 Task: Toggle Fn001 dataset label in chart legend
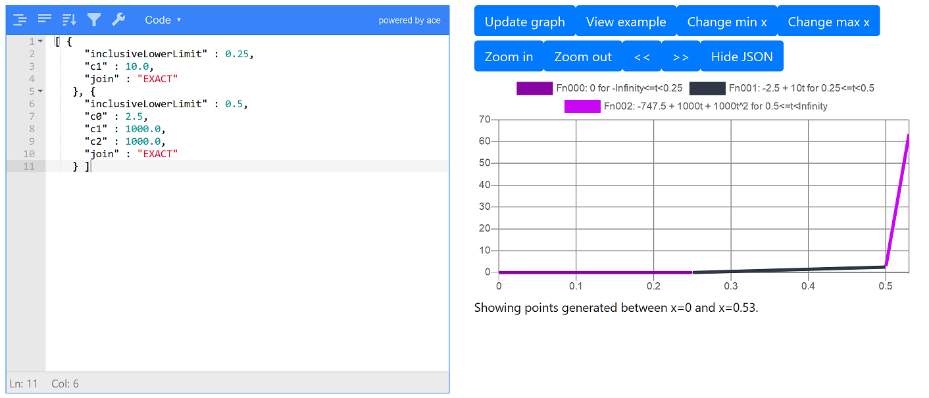pyautogui.click(x=801, y=88)
